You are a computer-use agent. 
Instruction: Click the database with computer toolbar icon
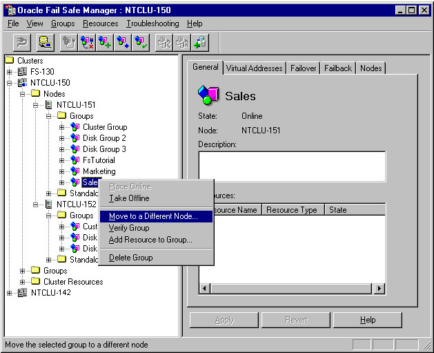[x=46, y=43]
